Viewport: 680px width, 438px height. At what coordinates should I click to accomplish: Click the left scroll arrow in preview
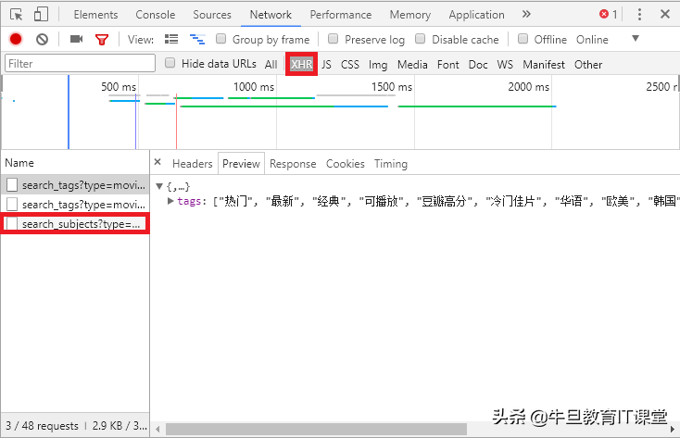[157, 430]
